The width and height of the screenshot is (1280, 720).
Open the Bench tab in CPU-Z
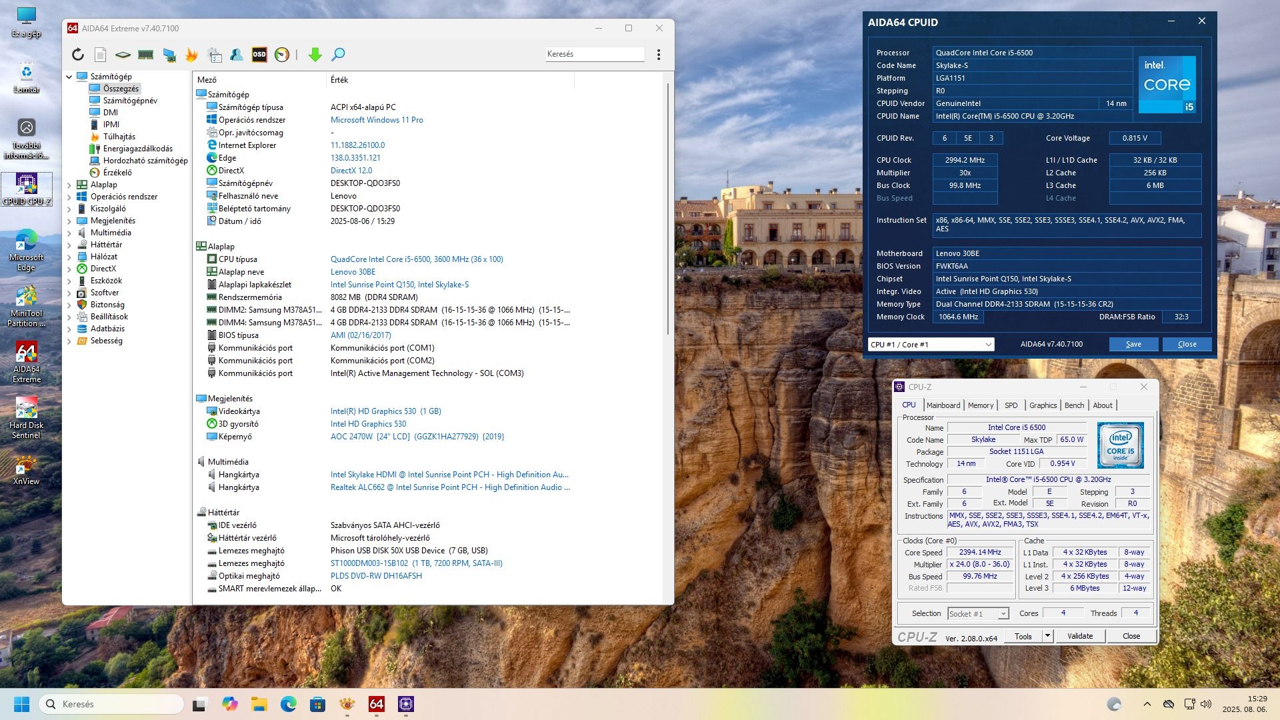tap(1073, 405)
